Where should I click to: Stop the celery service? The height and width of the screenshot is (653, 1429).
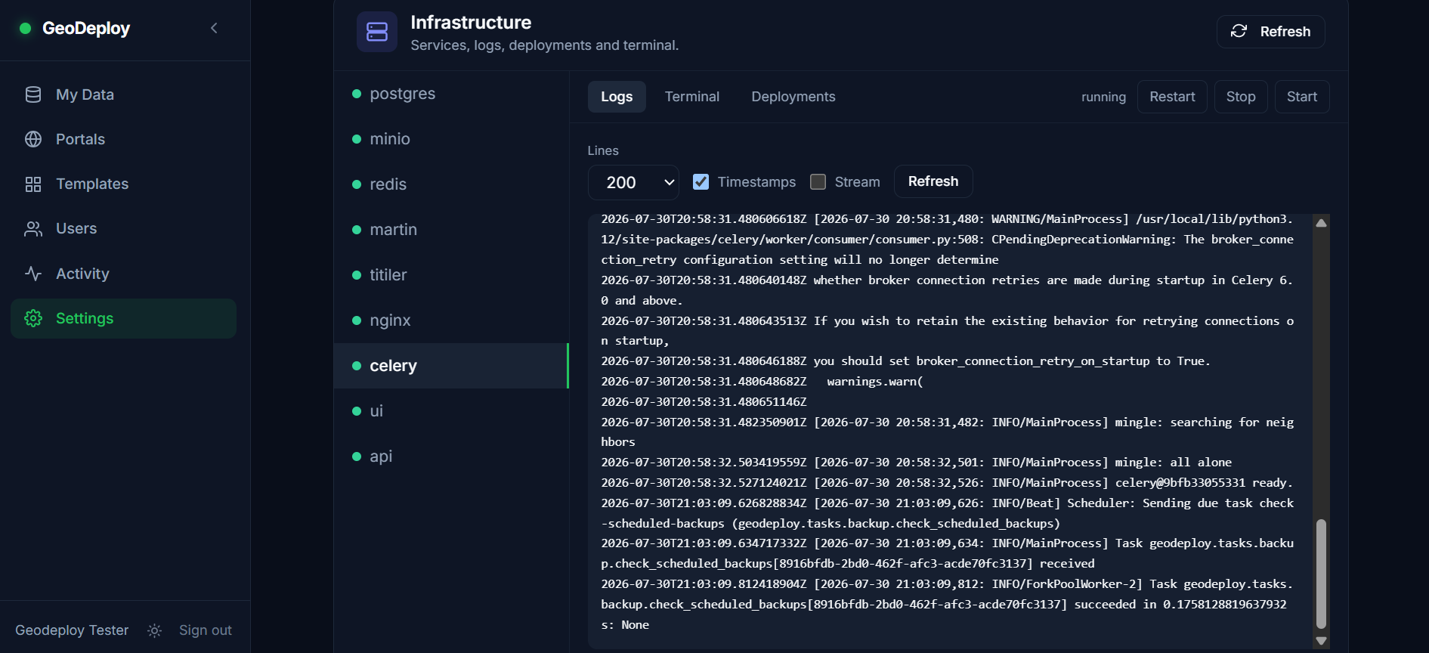coord(1241,97)
